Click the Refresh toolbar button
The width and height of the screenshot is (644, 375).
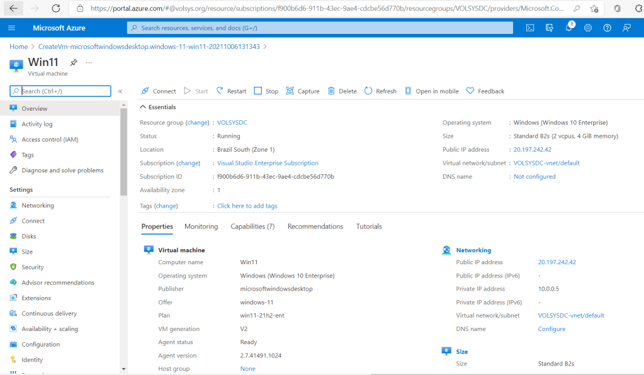(380, 91)
